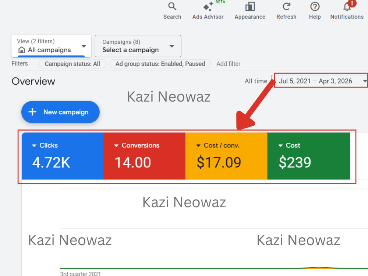
Task: Click the Filters label
Action: click(x=20, y=64)
